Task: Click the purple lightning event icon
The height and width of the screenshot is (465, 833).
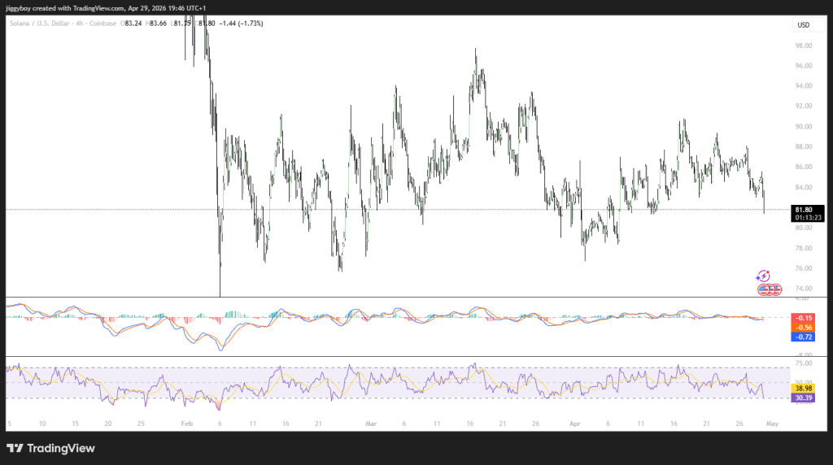Action: coord(763,276)
